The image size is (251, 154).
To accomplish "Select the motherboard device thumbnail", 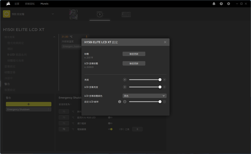I will (x=74, y=14).
